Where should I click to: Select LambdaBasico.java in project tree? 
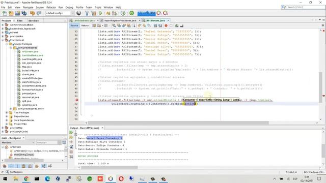click(33, 55)
